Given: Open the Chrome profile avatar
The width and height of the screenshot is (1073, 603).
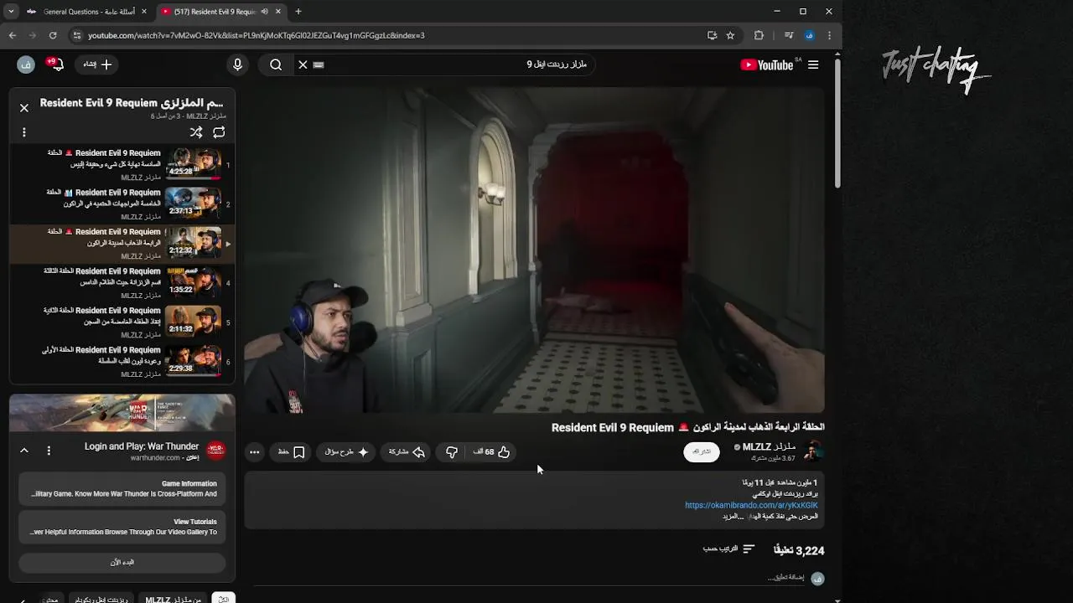Looking at the screenshot, I should coord(809,35).
